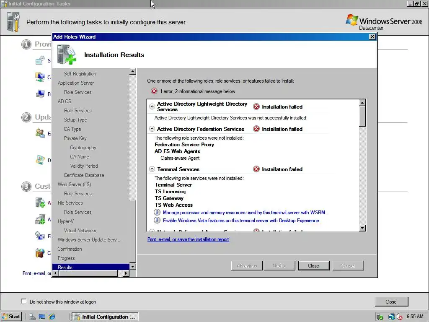Select Validity Period wizard step
The width and height of the screenshot is (429, 322).
pos(84,166)
